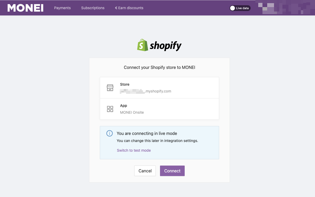Screen dimensions: 315x197
Task: Switch to test mode via the link
Action: (x=134, y=150)
